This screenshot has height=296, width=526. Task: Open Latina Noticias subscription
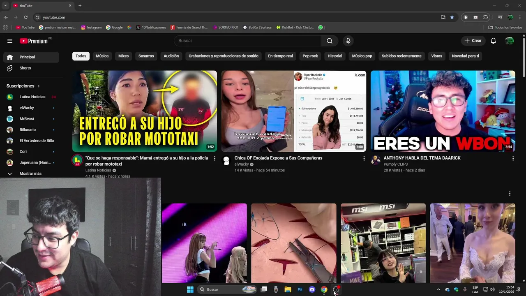coord(31,97)
